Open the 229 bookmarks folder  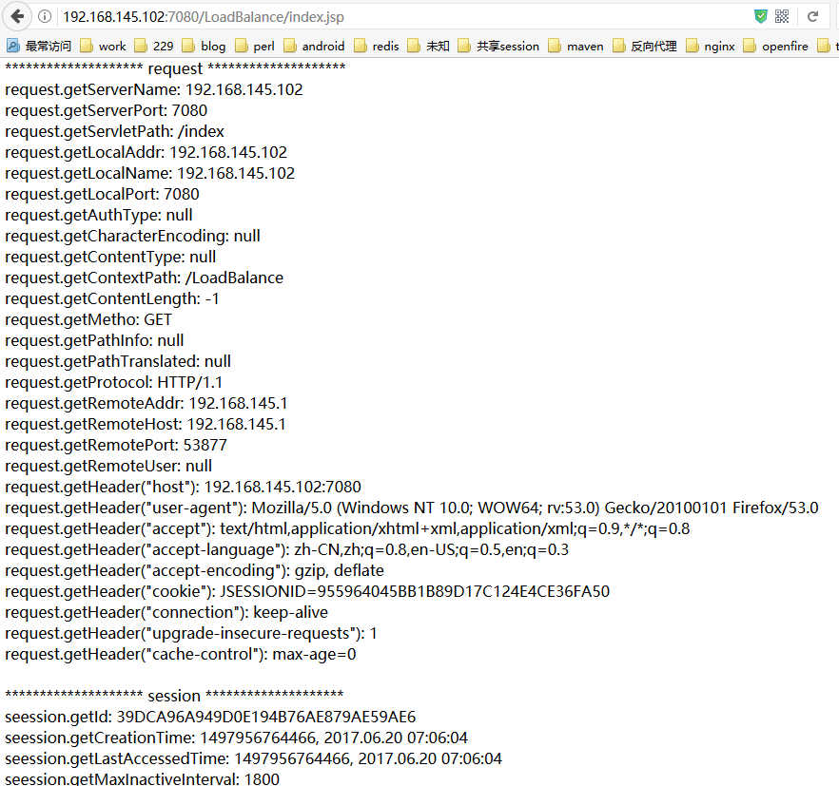point(154,46)
